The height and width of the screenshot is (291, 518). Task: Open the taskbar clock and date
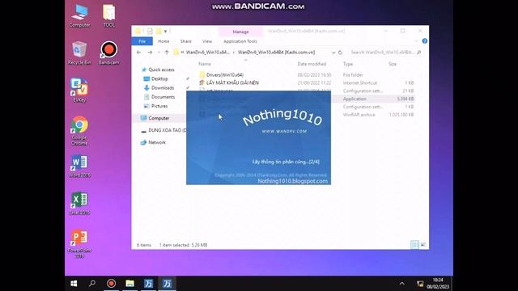(x=438, y=284)
